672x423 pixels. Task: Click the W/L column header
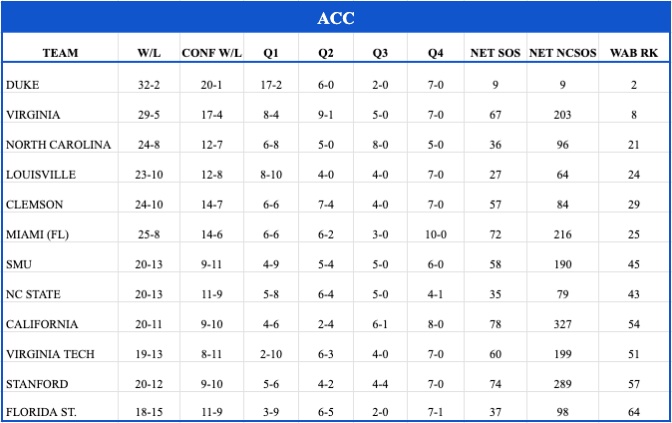150,53
